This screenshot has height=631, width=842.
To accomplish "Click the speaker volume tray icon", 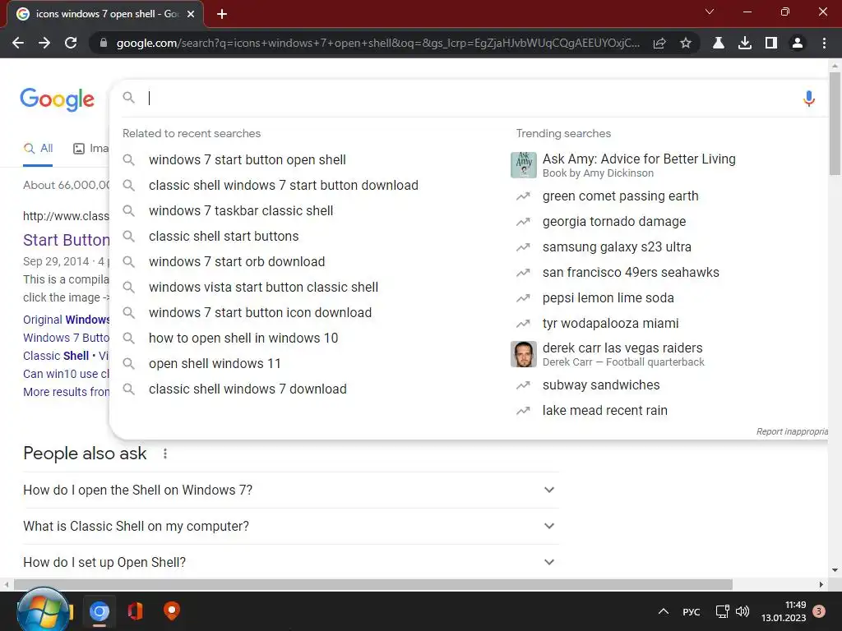I will (x=743, y=611).
